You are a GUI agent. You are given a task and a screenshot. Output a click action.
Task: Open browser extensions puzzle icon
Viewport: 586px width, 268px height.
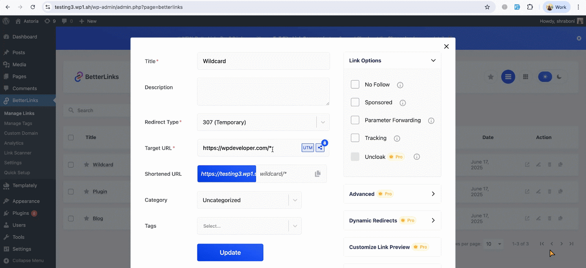[530, 7]
